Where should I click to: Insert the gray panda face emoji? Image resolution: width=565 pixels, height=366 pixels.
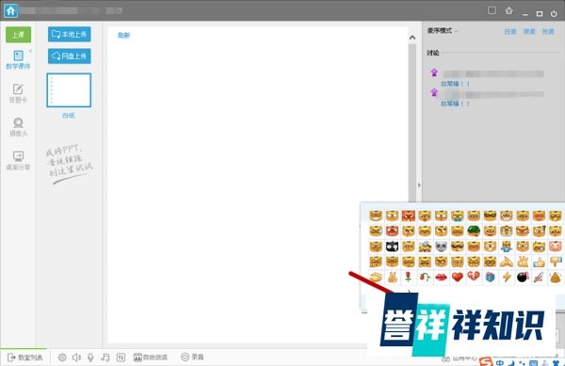point(441,247)
